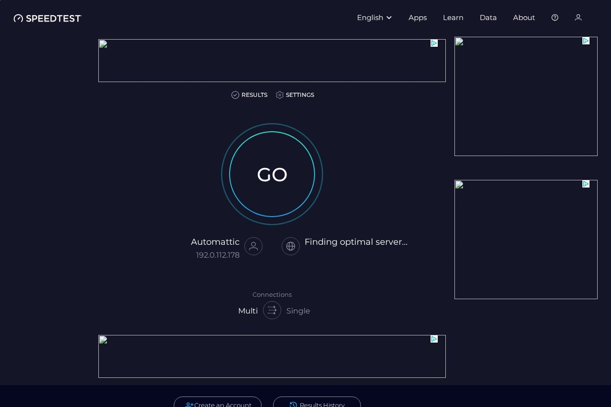Select Multi connections

[x=248, y=311]
